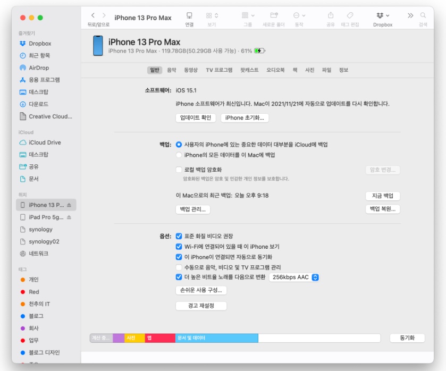Enable 로컬 백업 암호화 checkbox
446x371 pixels.
click(179, 170)
